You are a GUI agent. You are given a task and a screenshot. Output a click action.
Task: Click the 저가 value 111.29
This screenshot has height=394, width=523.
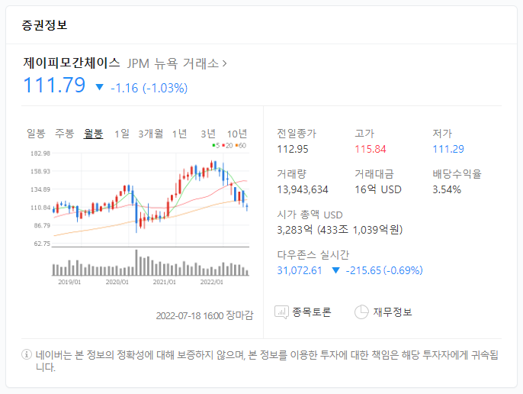pos(448,149)
